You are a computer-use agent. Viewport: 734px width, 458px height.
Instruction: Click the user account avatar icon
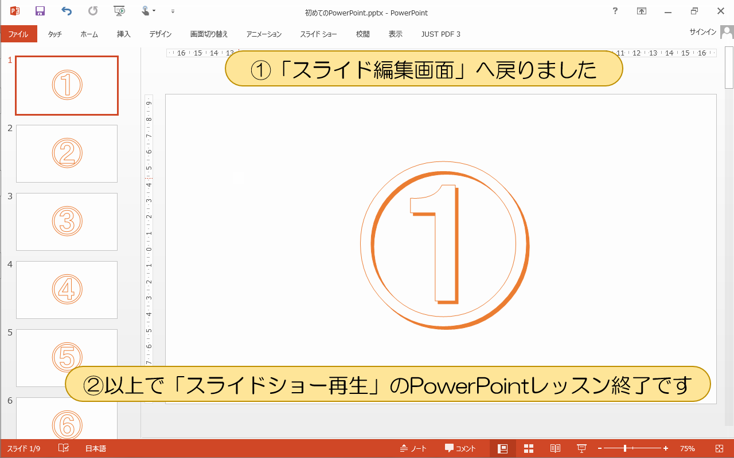(x=726, y=33)
